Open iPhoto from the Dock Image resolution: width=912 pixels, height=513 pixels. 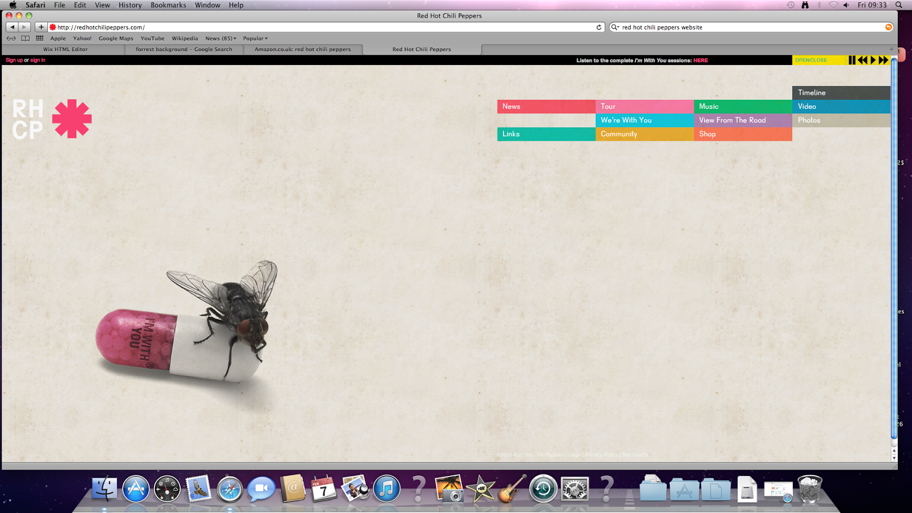click(449, 488)
